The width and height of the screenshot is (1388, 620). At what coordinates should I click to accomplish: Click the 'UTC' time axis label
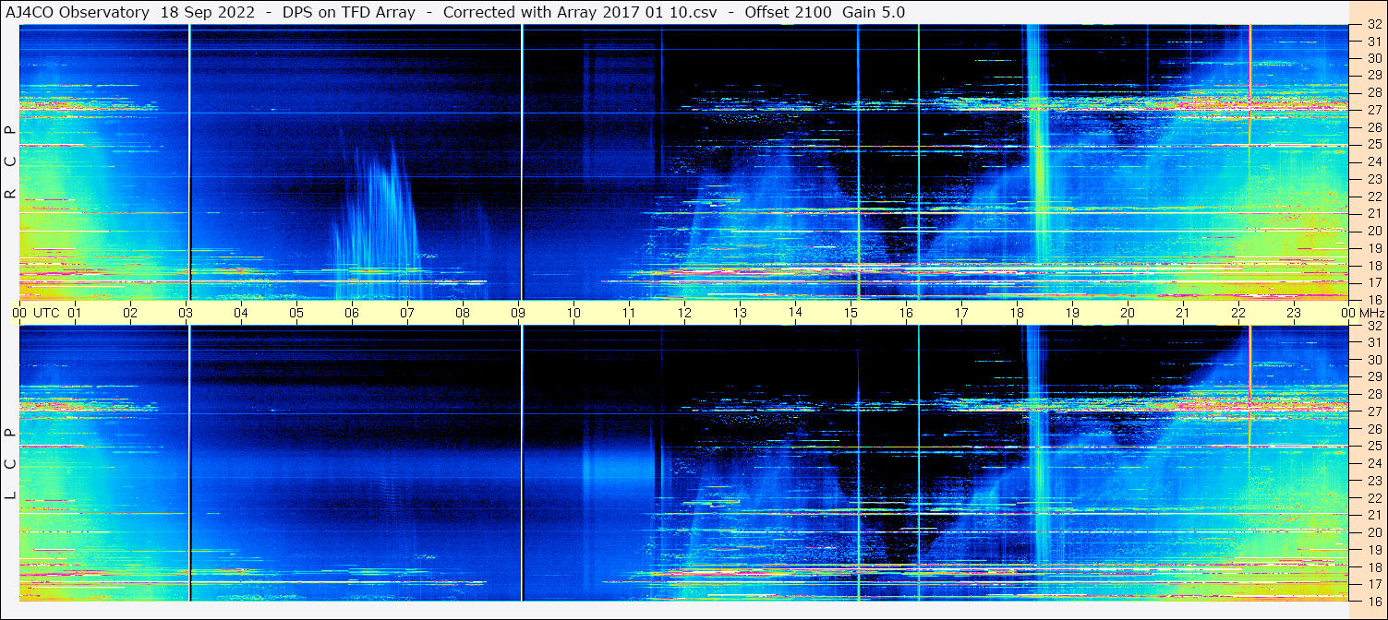click(46, 313)
